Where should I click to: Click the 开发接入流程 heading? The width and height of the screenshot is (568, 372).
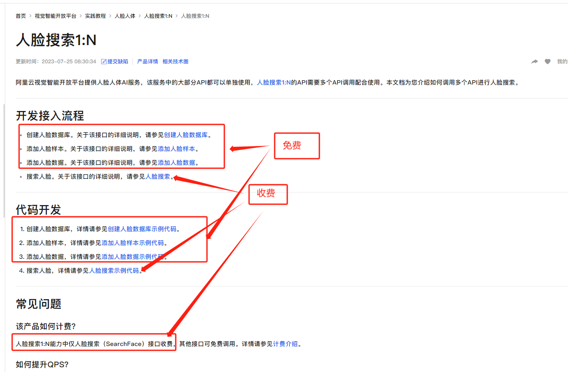tap(50, 116)
